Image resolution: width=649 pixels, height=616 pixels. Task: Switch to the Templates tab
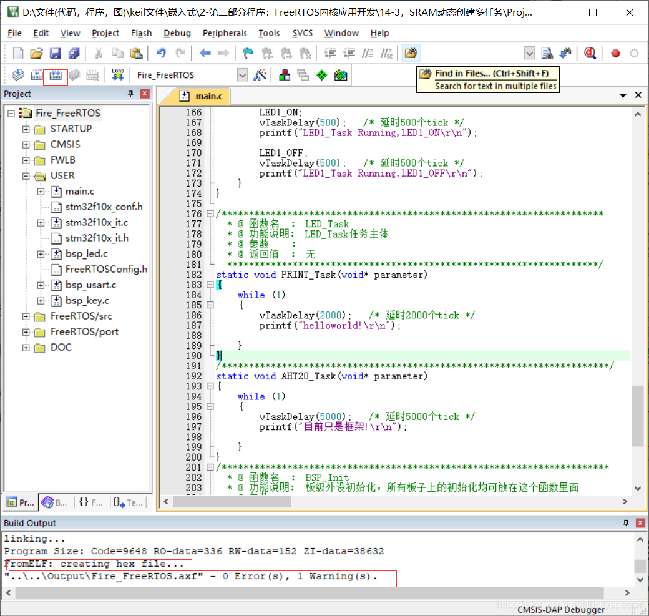tap(128, 502)
